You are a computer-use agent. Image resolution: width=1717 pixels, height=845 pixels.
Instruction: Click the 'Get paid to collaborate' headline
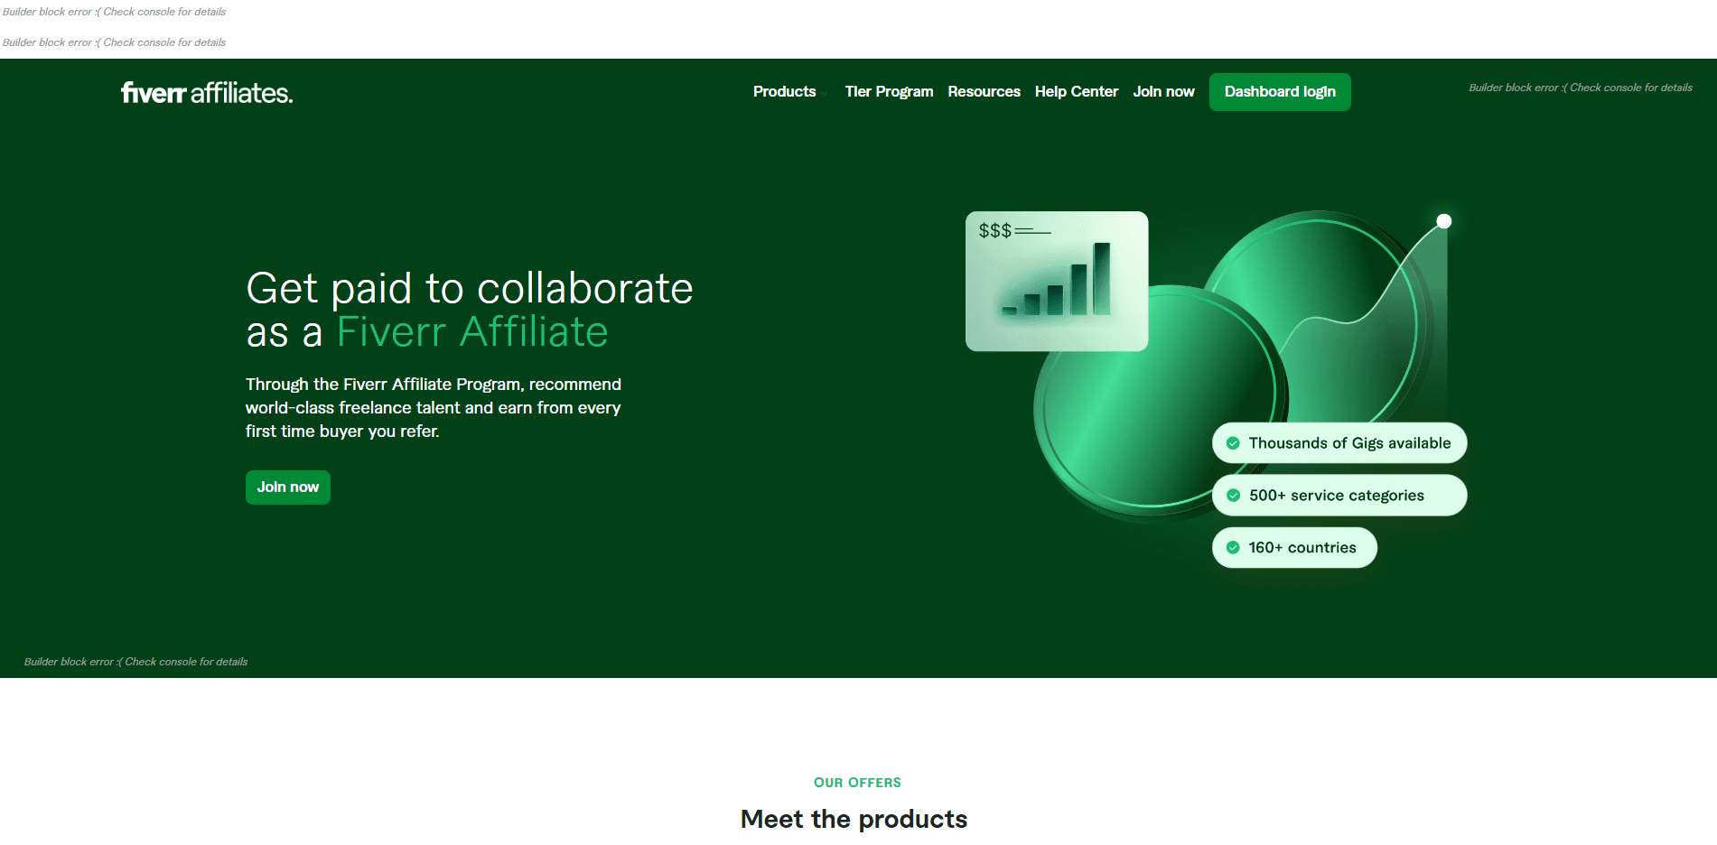coord(470,289)
